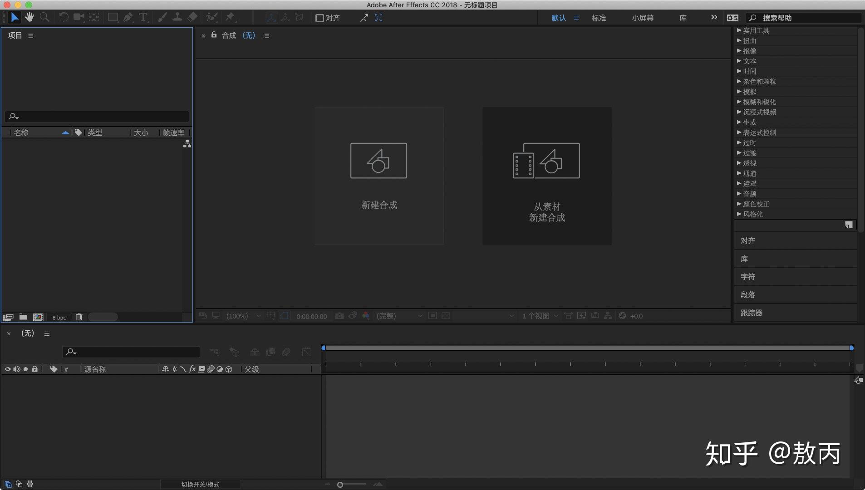Click the timeline zoom slider handle
The height and width of the screenshot is (490, 865).
(x=340, y=485)
